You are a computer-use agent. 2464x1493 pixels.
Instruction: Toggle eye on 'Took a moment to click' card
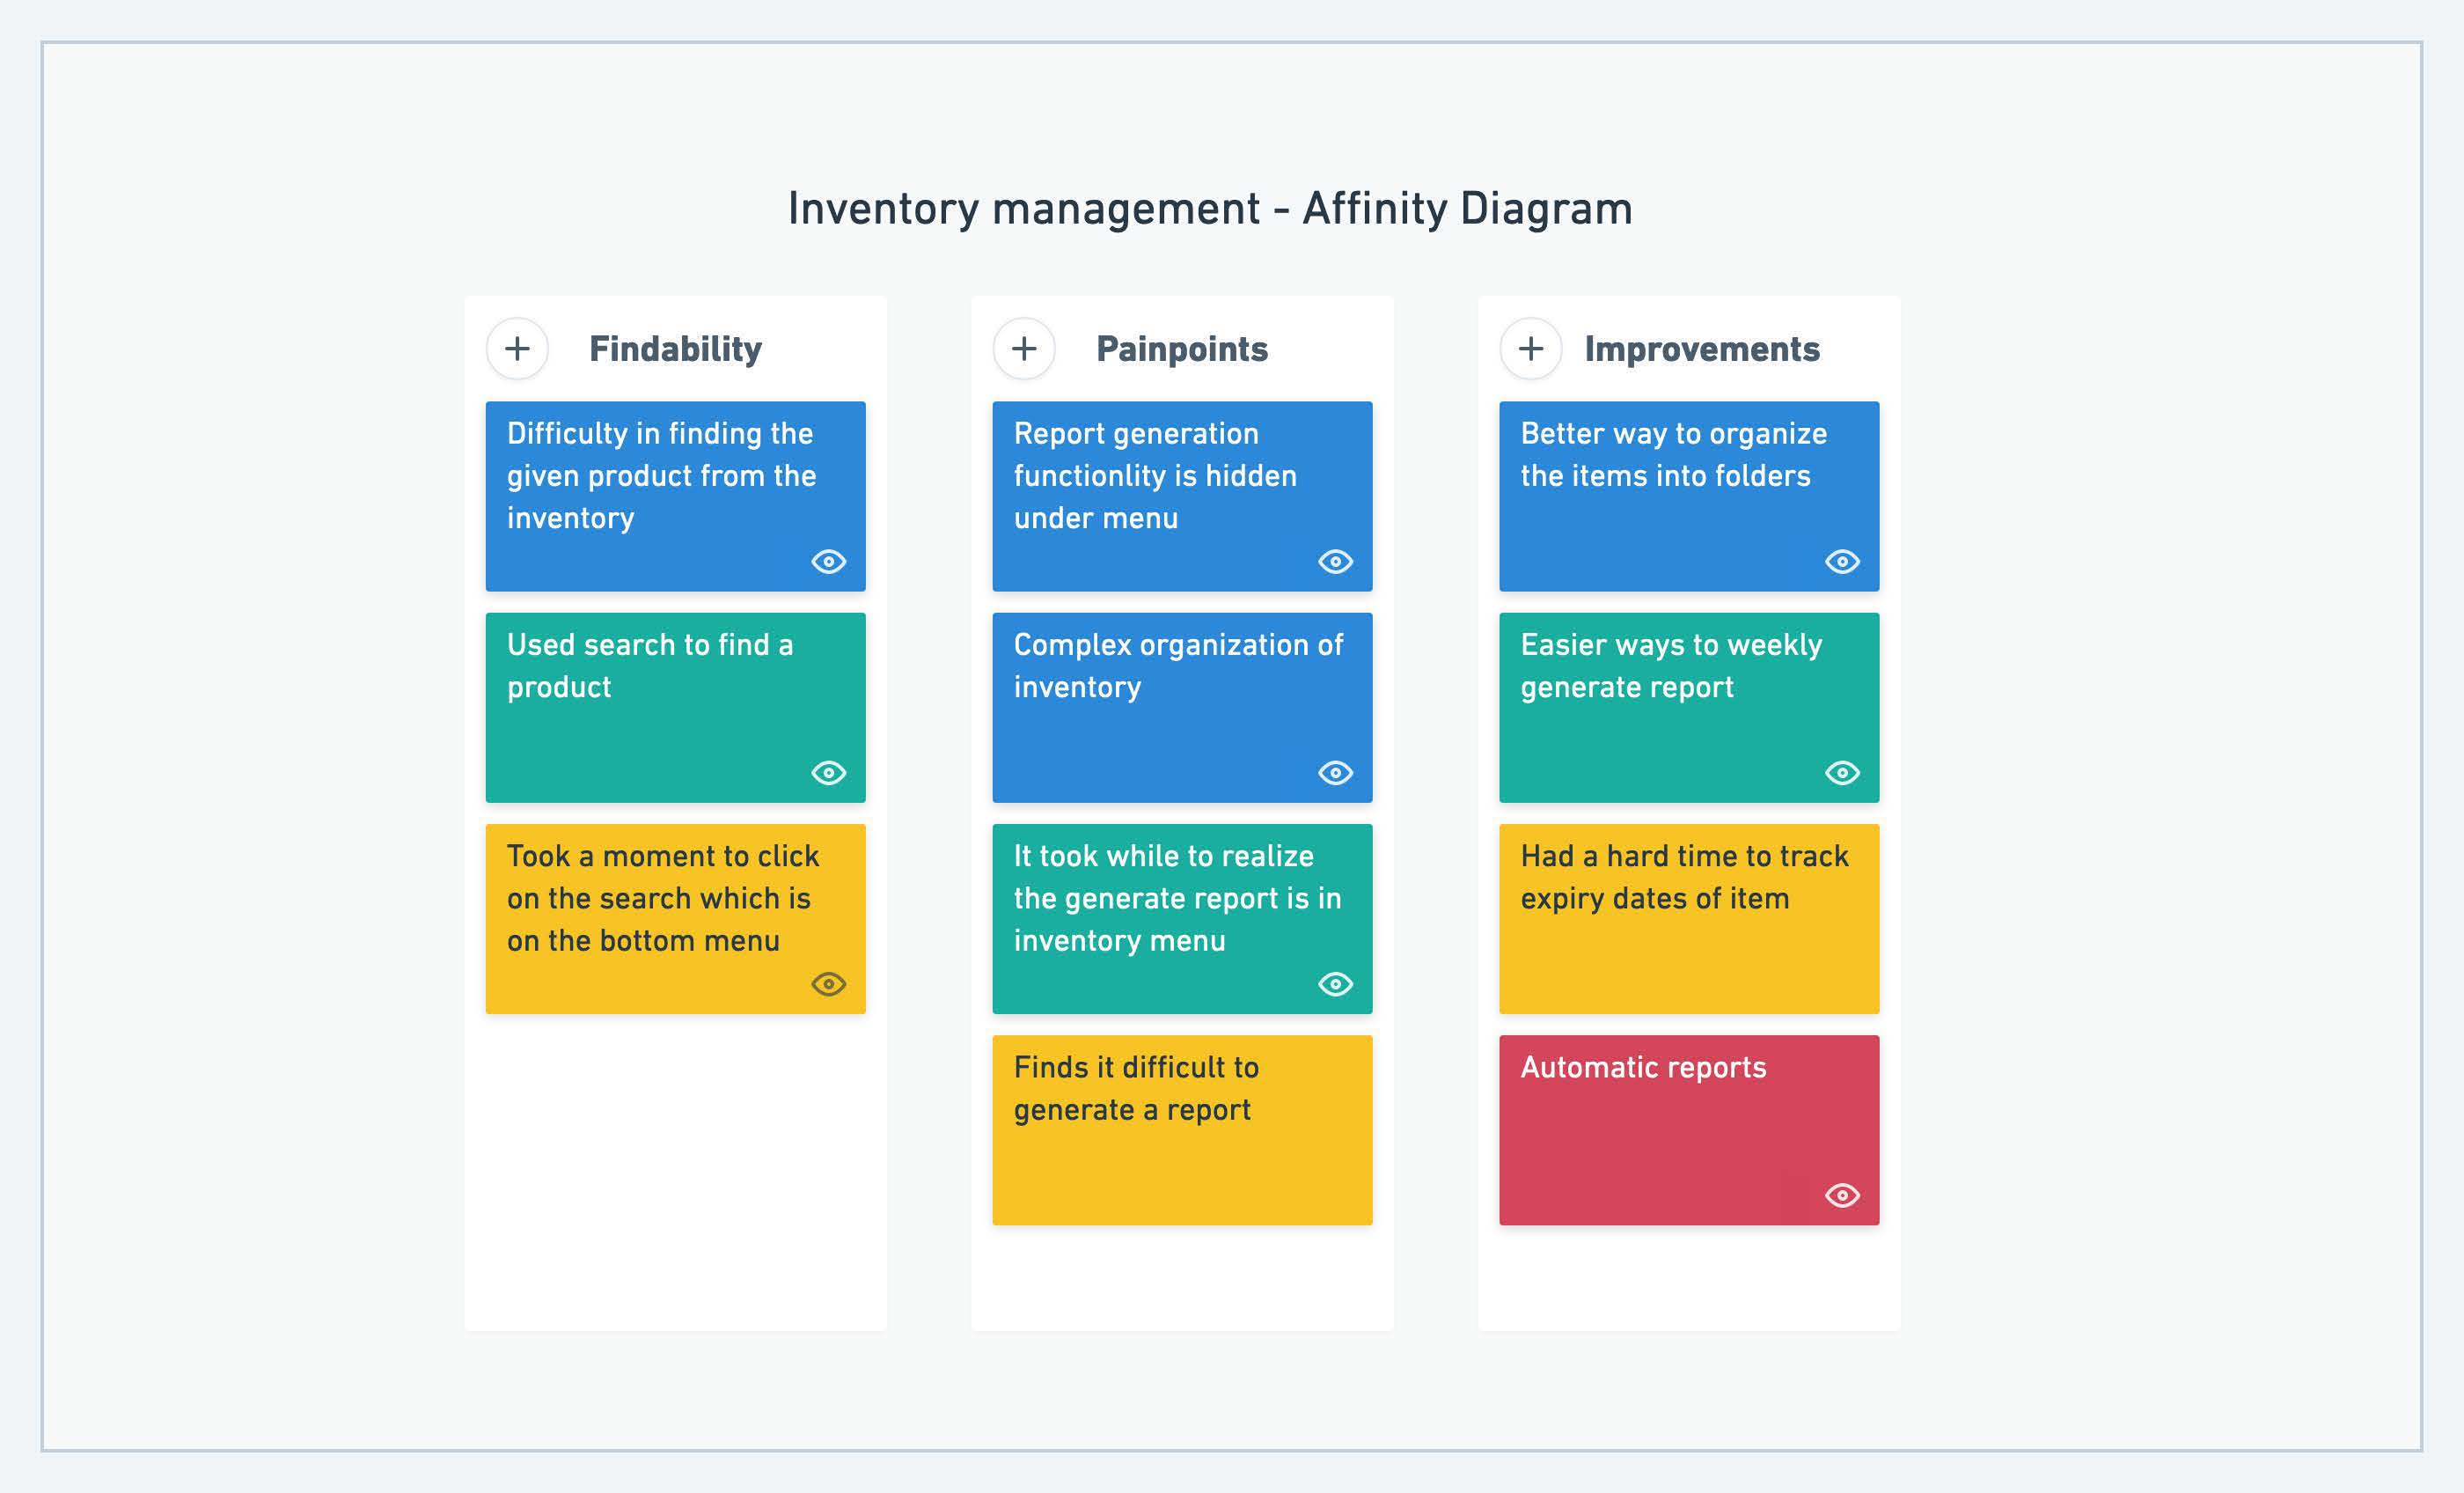[x=828, y=983]
